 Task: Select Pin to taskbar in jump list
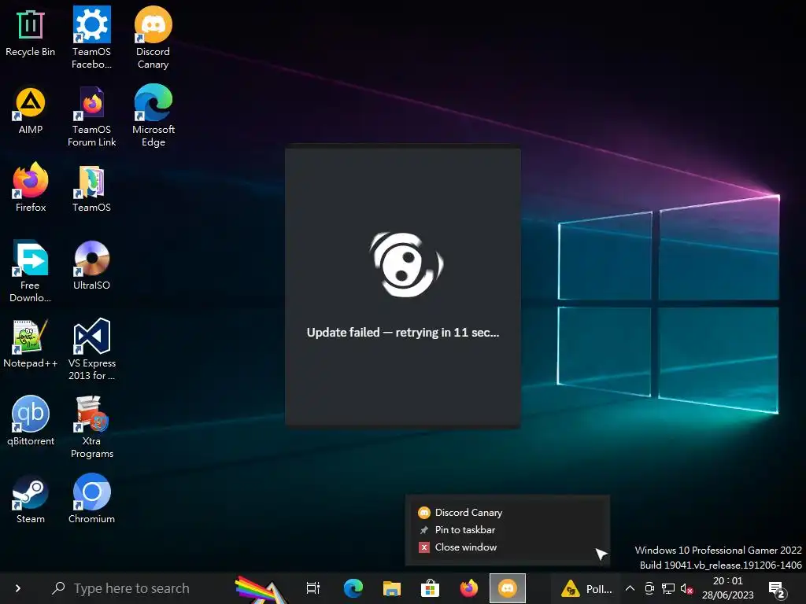pos(508,530)
